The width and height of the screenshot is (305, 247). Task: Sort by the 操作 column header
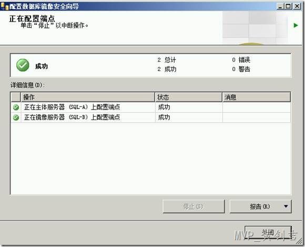point(88,97)
